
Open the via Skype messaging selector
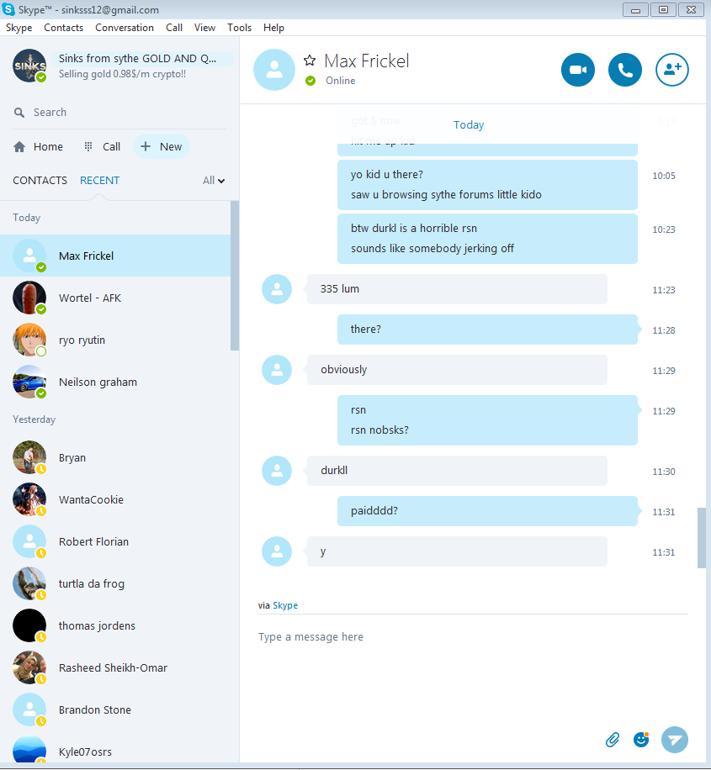pyautogui.click(x=285, y=605)
